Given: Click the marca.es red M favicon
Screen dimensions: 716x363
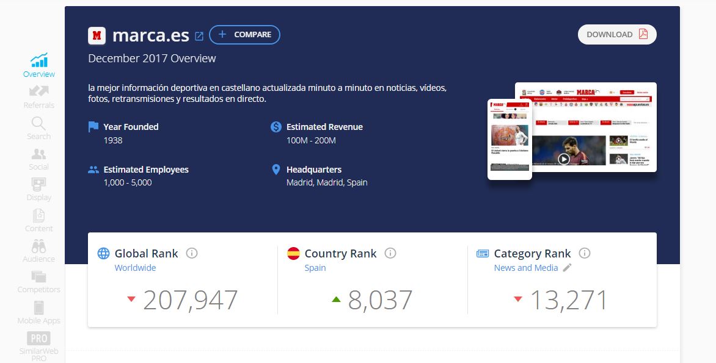Looking at the screenshot, I should [97, 35].
